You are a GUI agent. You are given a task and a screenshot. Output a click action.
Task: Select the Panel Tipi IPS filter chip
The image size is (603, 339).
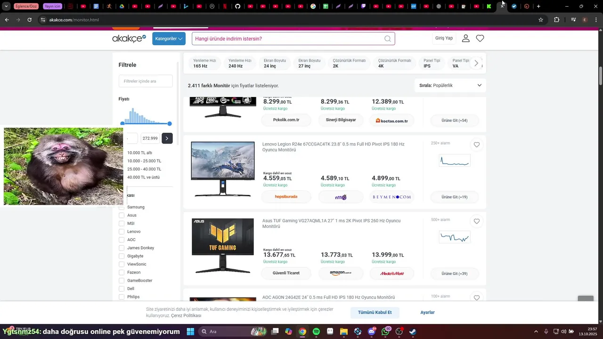click(x=432, y=64)
